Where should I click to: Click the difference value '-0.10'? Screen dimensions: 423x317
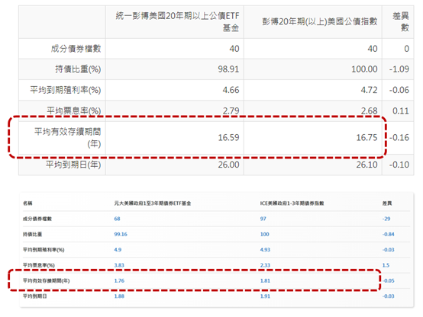[x=399, y=165]
